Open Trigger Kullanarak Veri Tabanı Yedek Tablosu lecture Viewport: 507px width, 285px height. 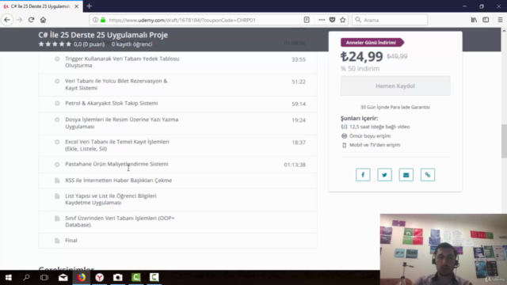[122, 62]
